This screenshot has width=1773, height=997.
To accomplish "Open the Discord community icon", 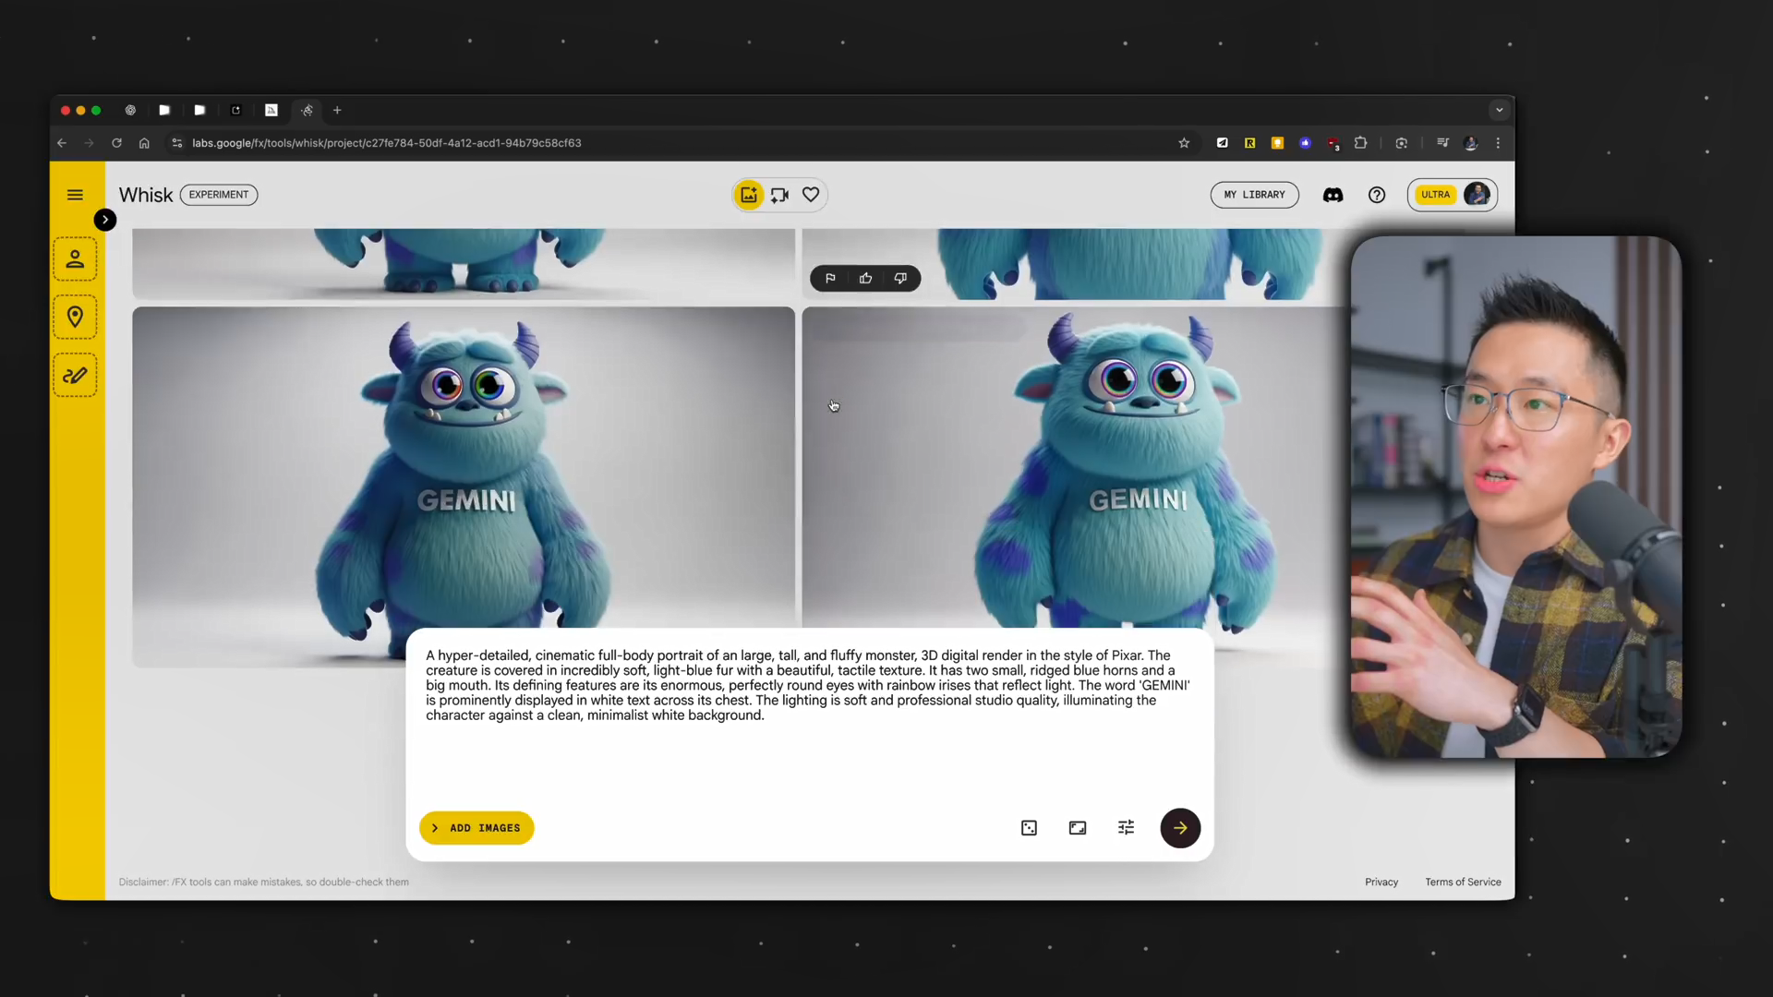I will coord(1333,195).
